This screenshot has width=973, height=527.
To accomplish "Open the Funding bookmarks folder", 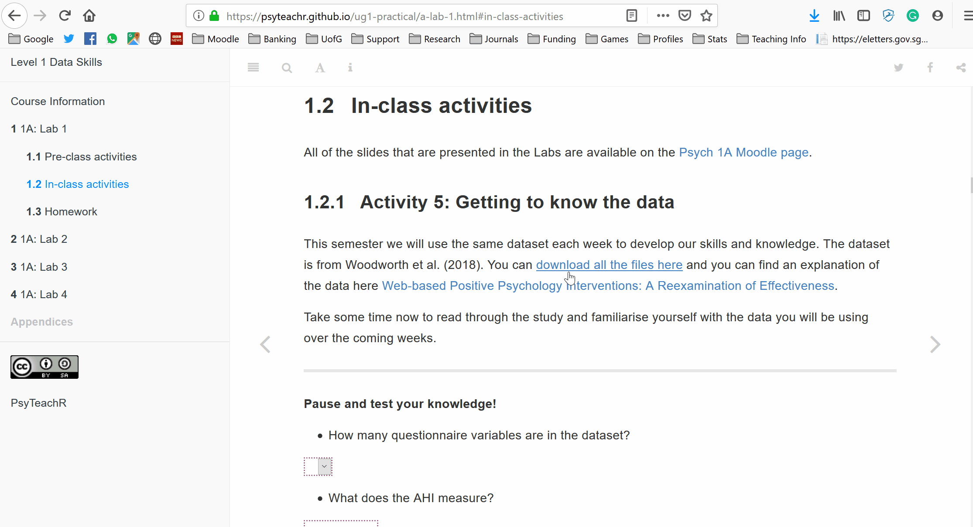I will pyautogui.click(x=552, y=39).
